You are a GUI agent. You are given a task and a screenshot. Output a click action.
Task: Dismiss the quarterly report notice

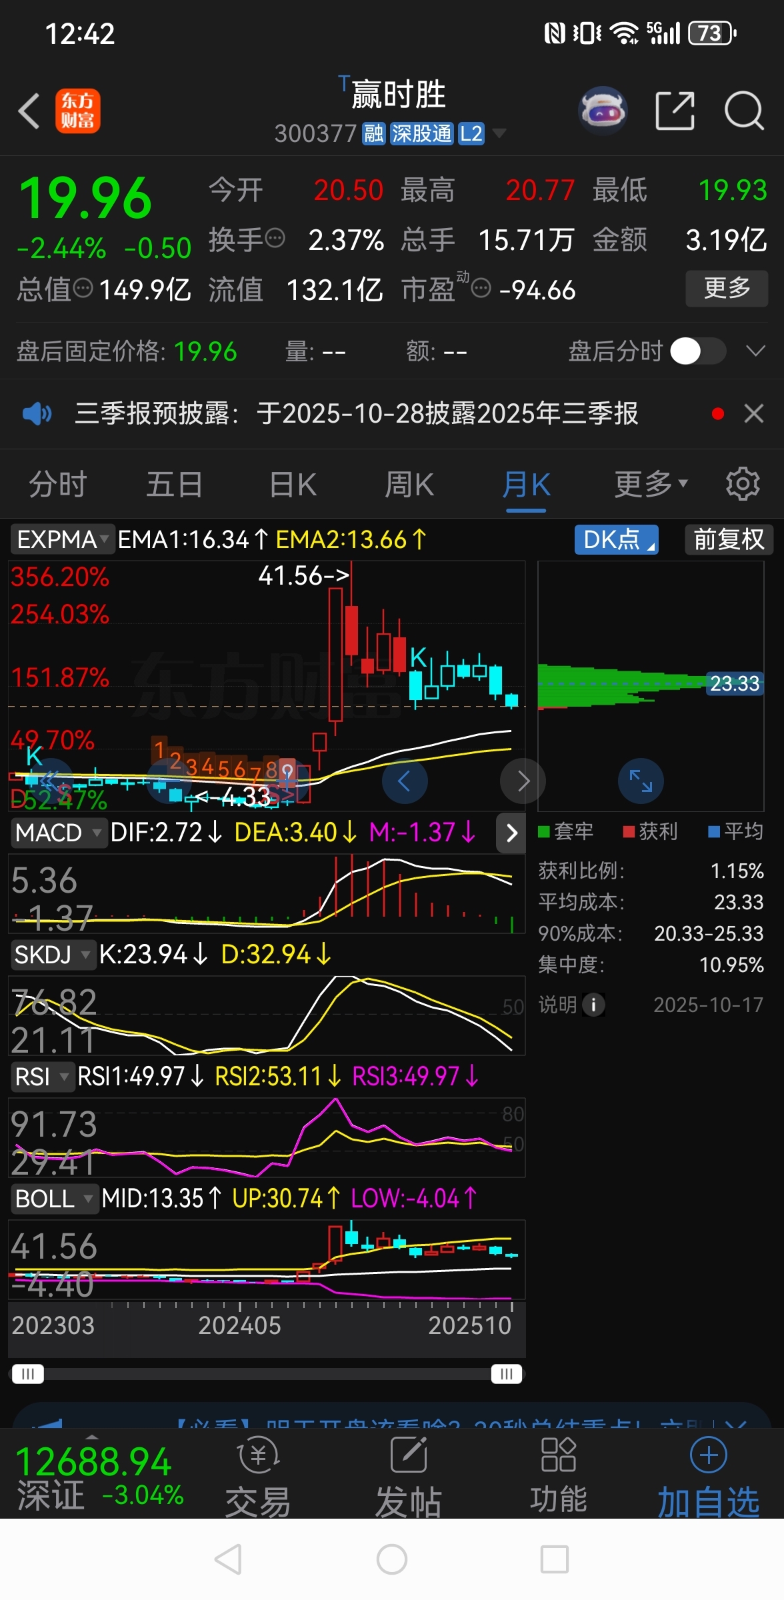754,413
